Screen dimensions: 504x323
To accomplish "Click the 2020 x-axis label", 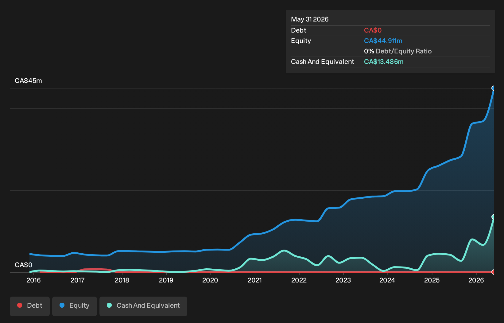I will coord(210,280).
